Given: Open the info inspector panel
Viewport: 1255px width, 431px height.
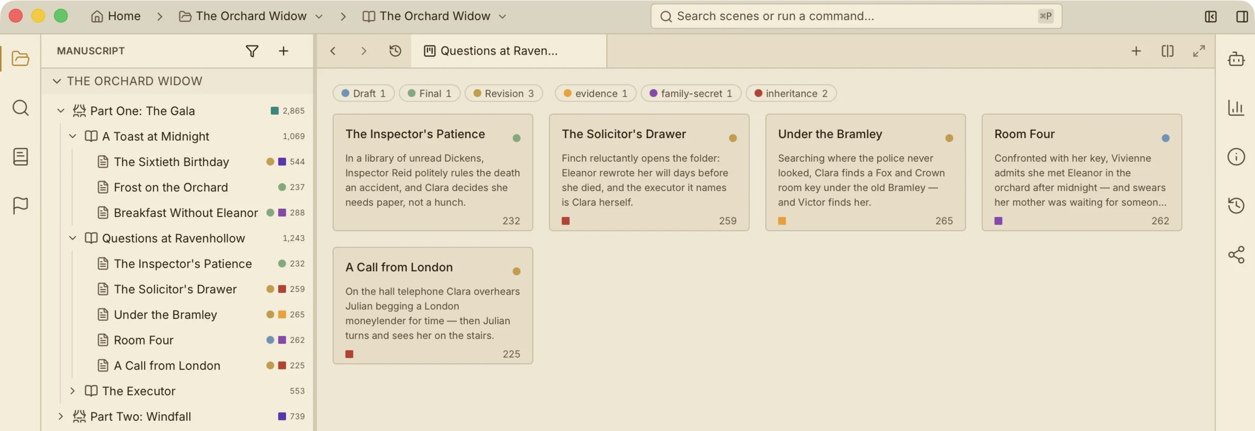Looking at the screenshot, I should [x=1236, y=157].
